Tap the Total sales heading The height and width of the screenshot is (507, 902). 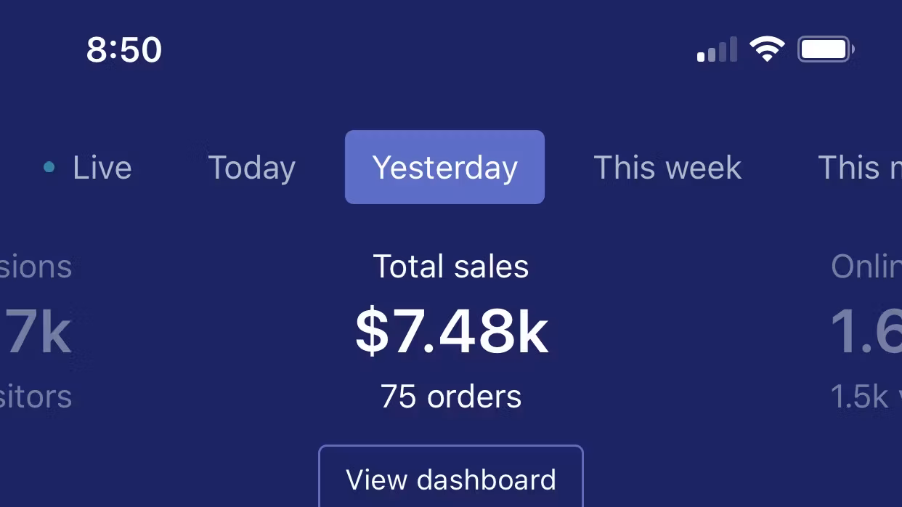click(451, 267)
